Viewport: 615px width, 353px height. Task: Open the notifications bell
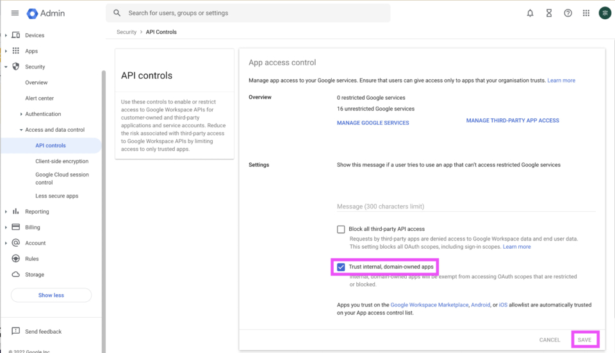[530, 13]
